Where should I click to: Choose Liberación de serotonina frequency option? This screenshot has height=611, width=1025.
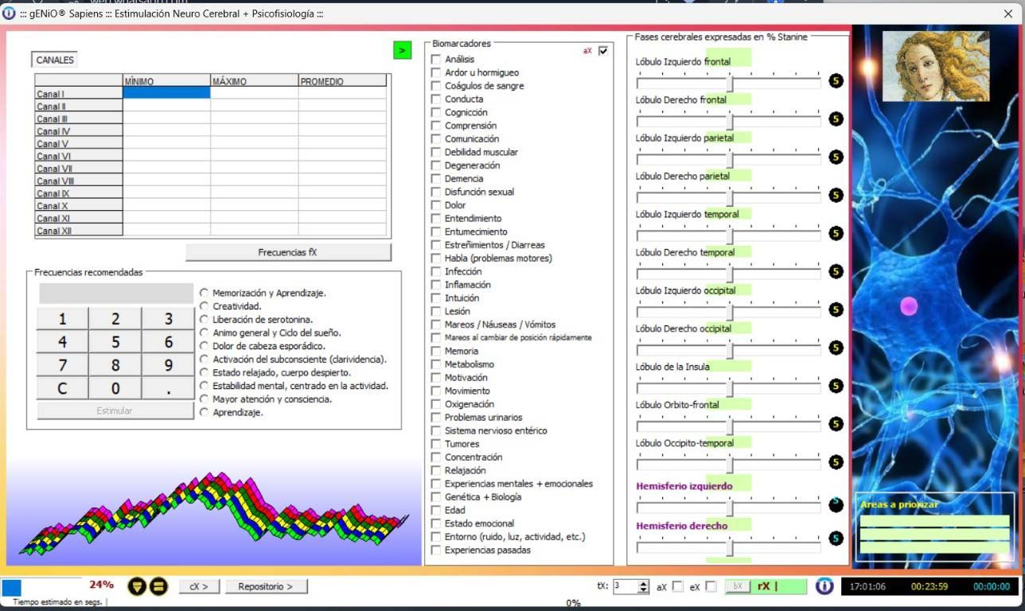(x=205, y=319)
